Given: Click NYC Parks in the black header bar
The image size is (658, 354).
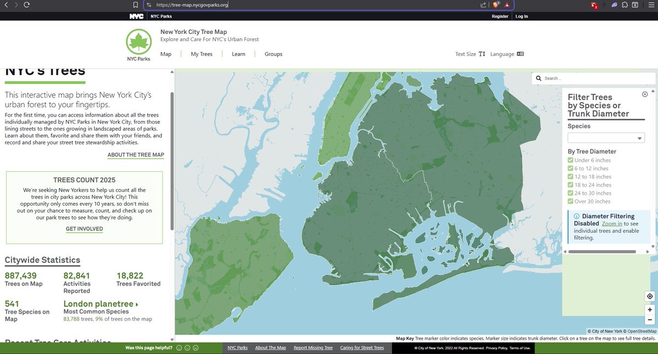Looking at the screenshot, I should pos(162,16).
